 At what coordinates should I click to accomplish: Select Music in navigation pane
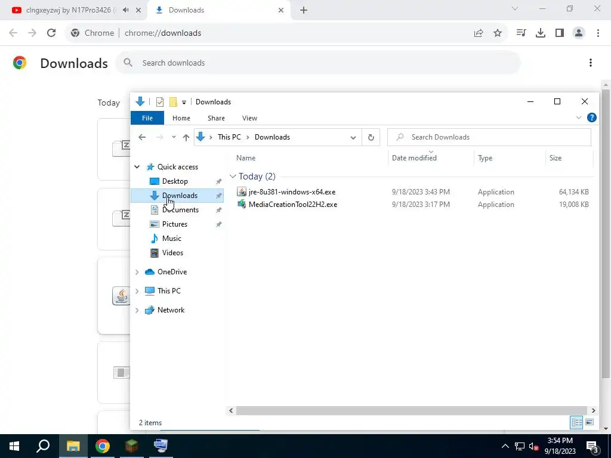pyautogui.click(x=171, y=239)
